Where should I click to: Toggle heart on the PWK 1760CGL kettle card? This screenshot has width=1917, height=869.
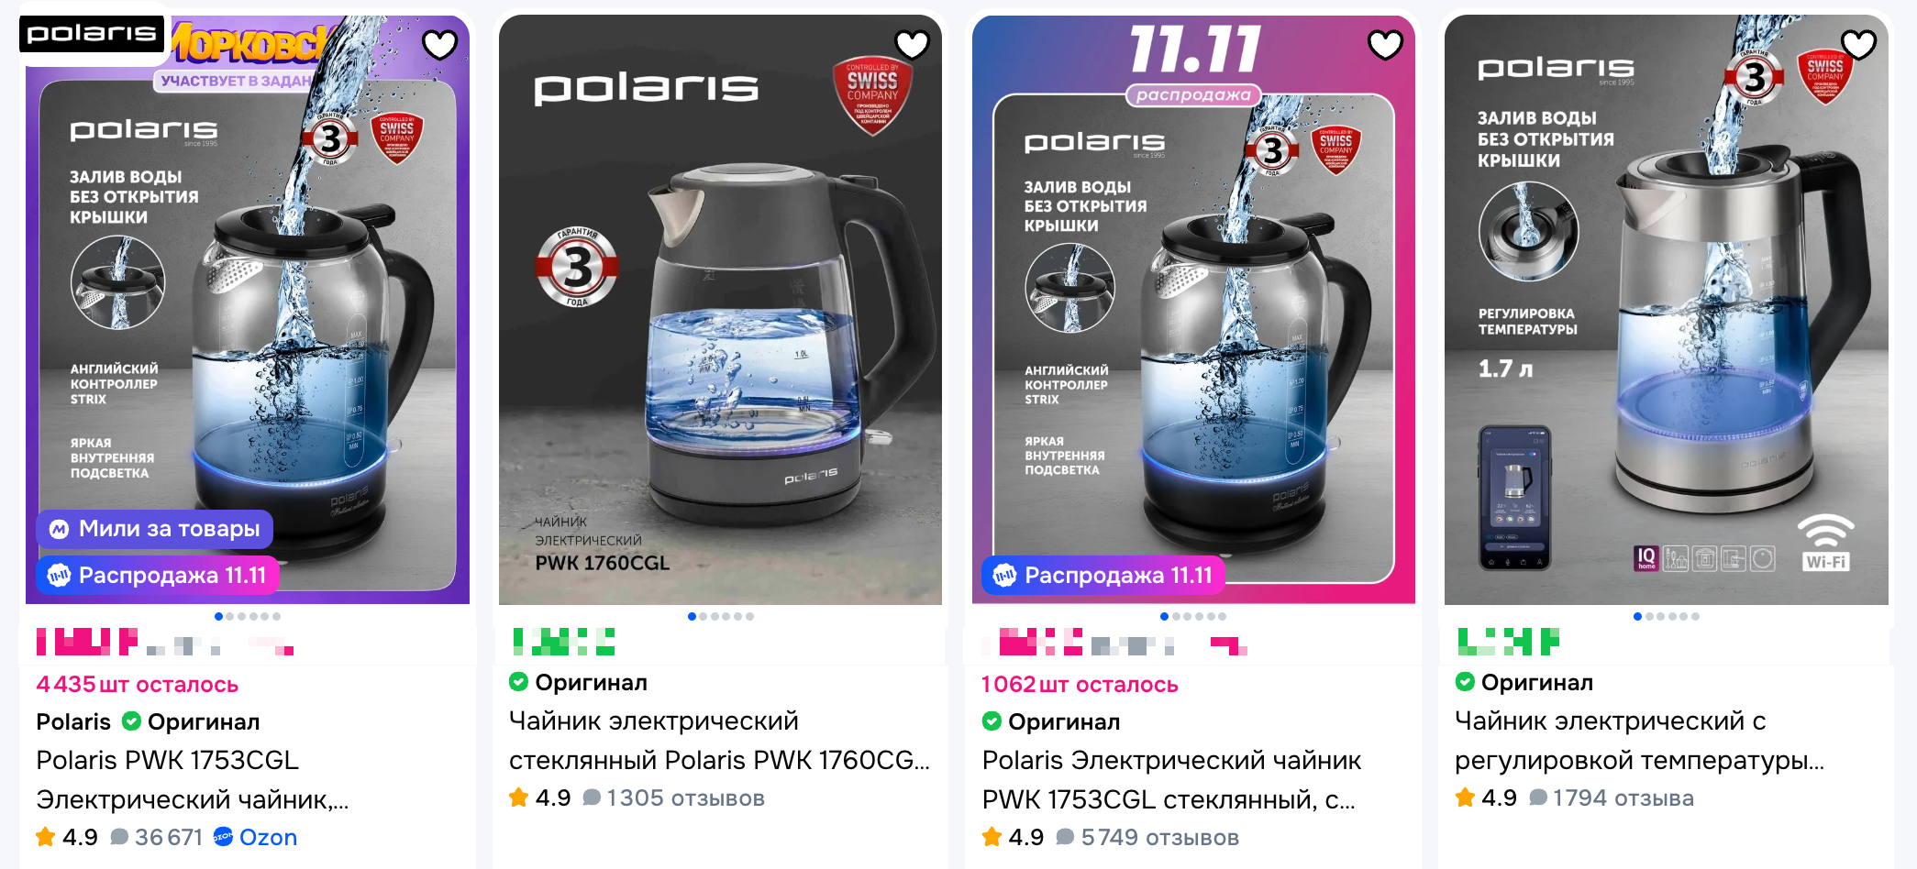click(912, 44)
